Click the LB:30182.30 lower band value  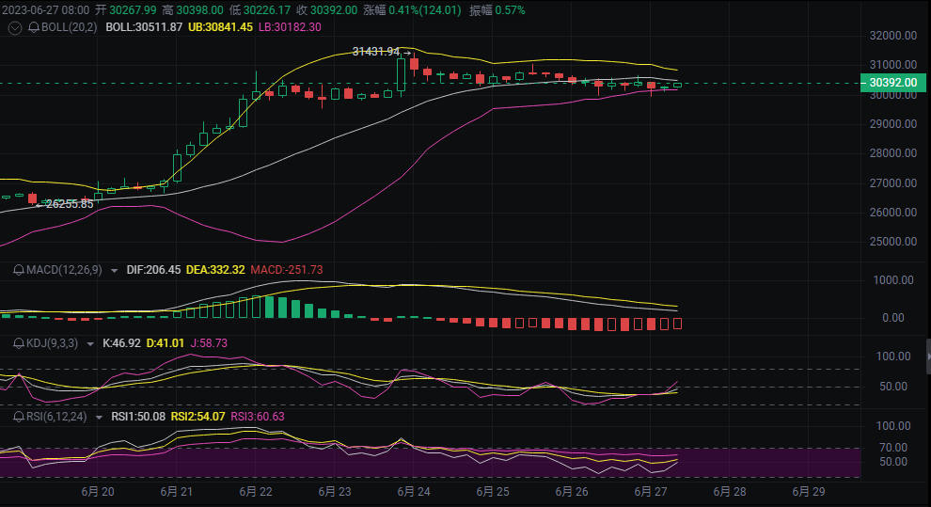point(290,27)
